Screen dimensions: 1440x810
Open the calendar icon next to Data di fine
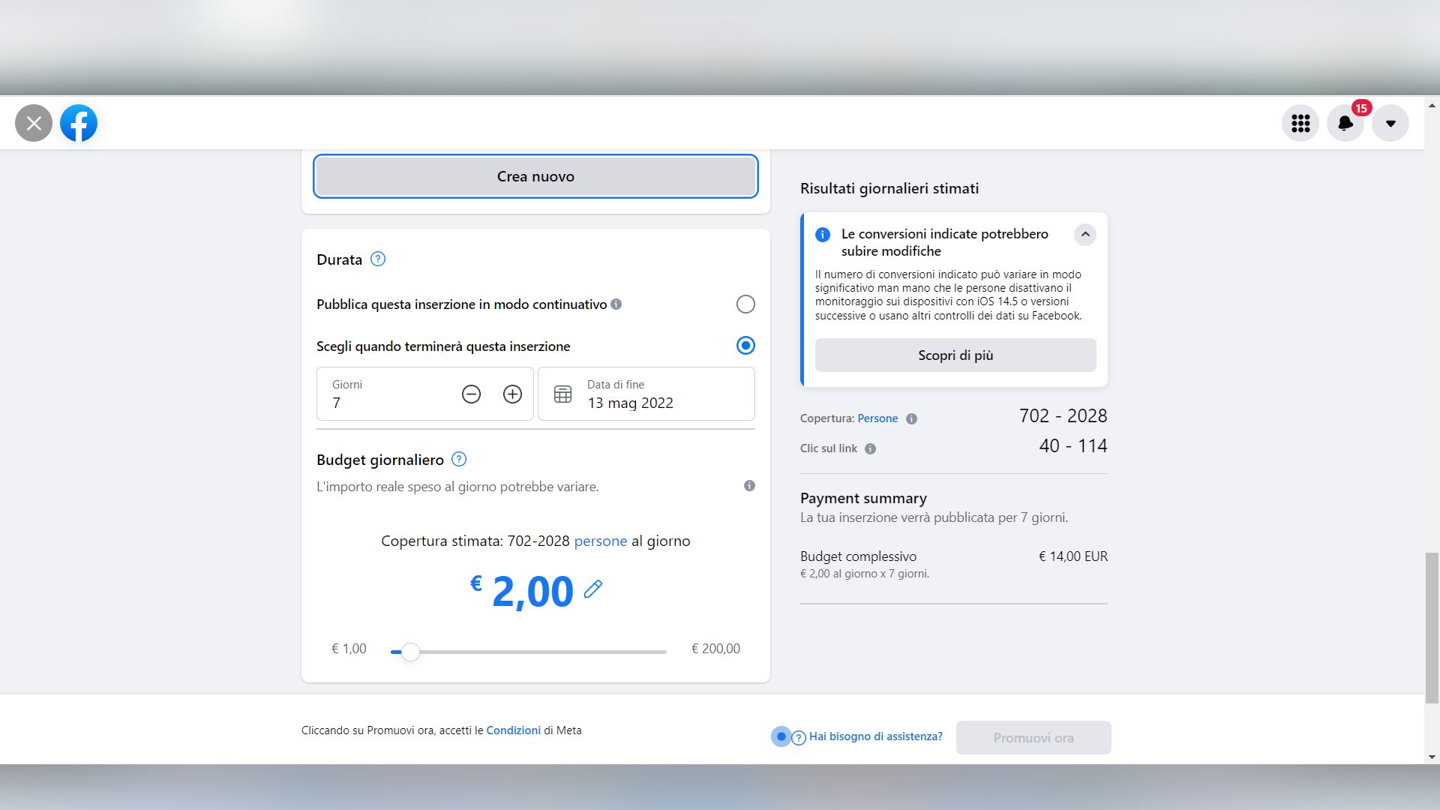pos(563,393)
